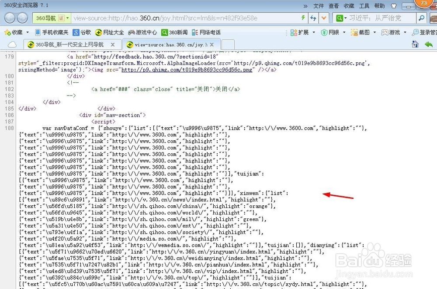The image size is (437, 289).
Task: Open the p9.qhimg.com png link in line 179
Action: (187, 69)
